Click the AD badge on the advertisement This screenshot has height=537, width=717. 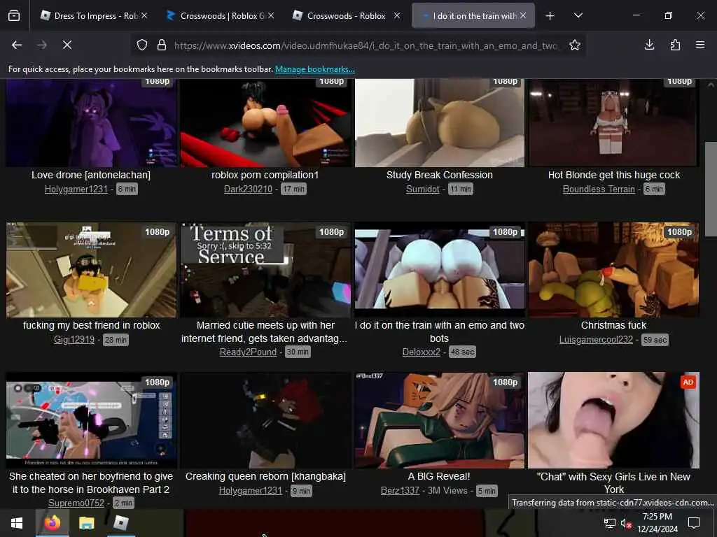(688, 382)
